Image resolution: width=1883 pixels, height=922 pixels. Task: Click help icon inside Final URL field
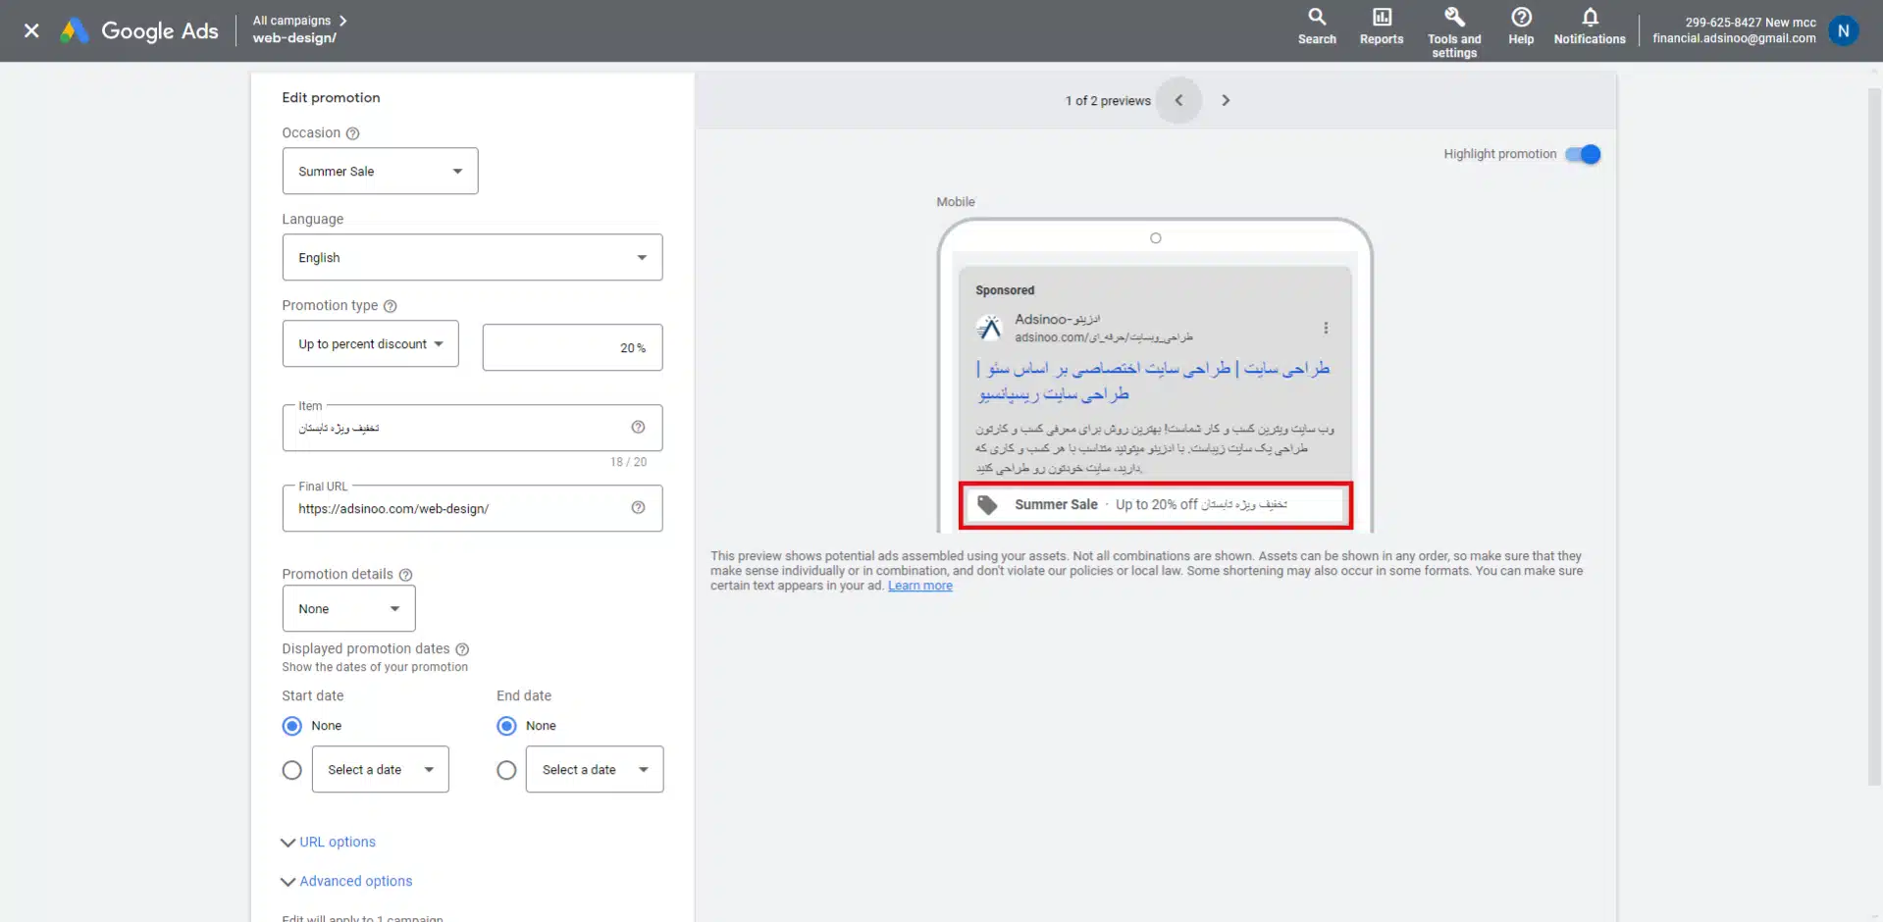[x=638, y=507]
